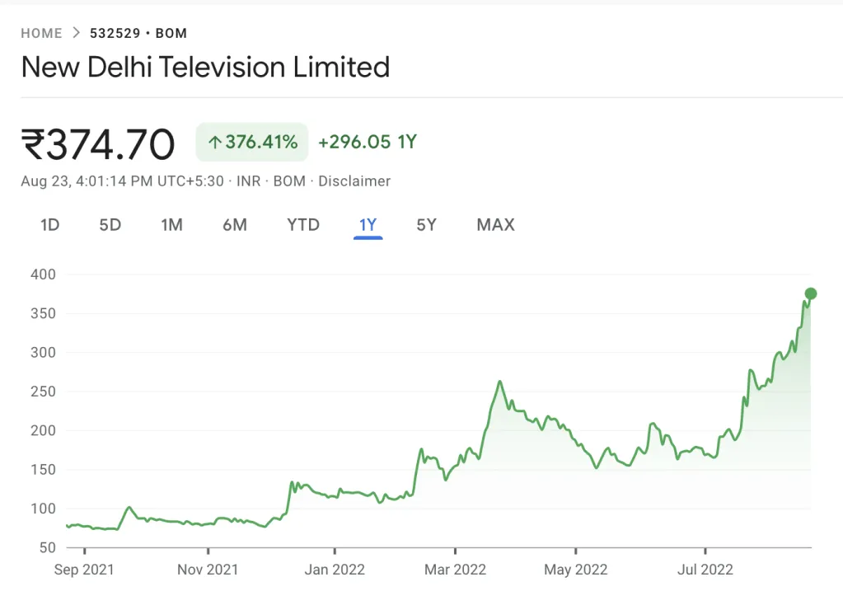Select the 1D time range tab

50,225
